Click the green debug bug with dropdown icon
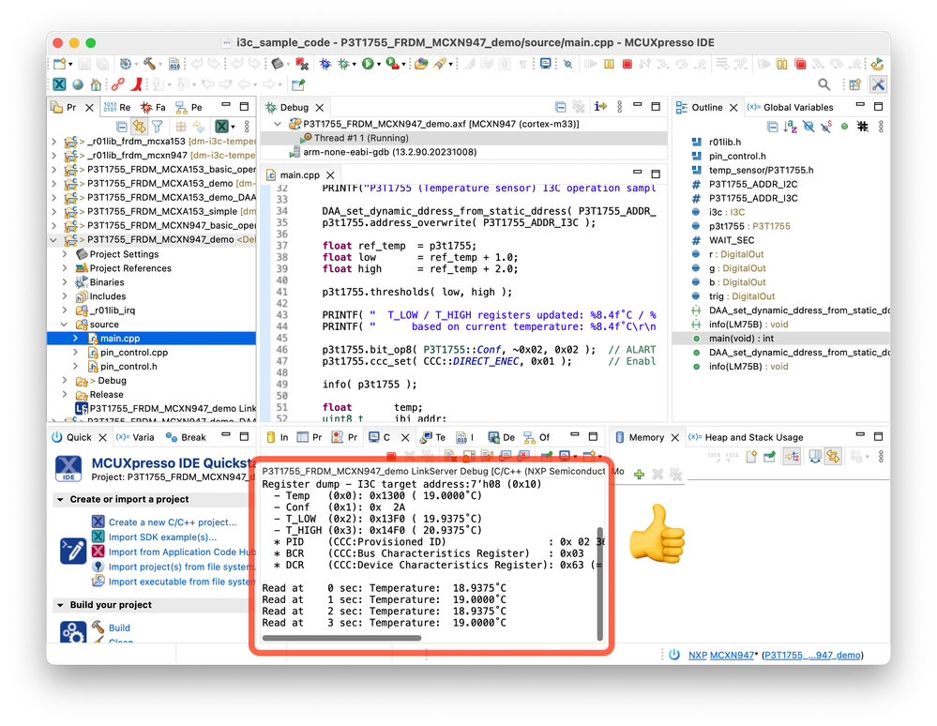This screenshot has height=726, width=937. tap(344, 64)
